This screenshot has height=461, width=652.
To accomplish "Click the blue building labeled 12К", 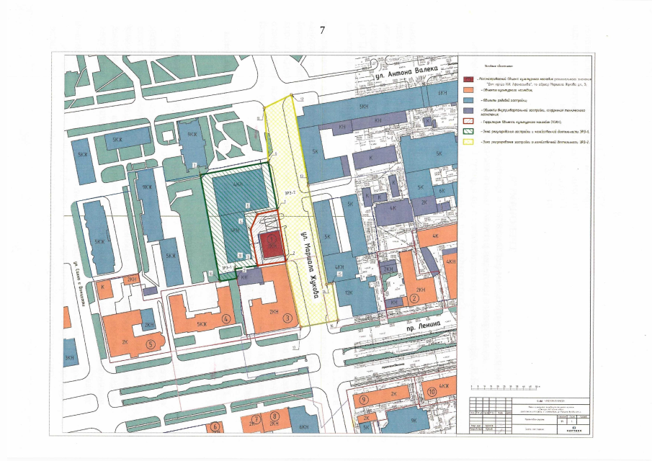I will (x=349, y=293).
